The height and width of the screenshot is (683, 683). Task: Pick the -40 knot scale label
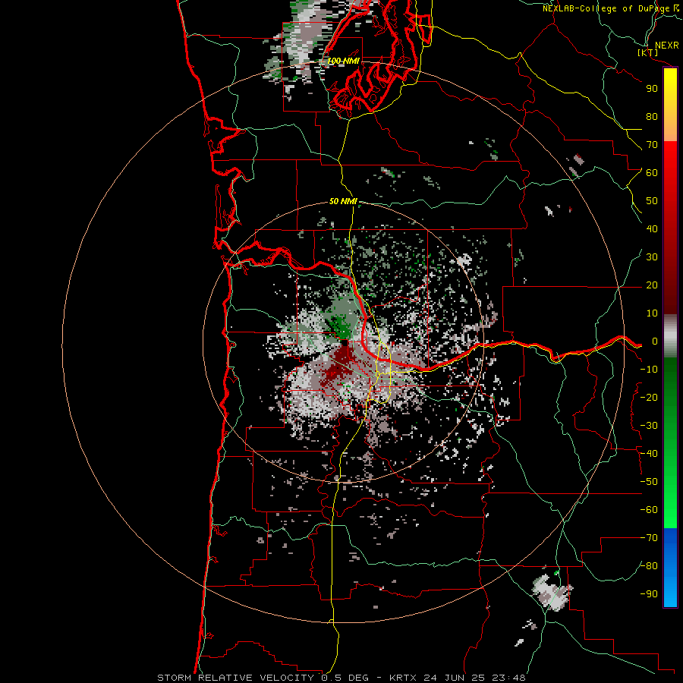649,454
